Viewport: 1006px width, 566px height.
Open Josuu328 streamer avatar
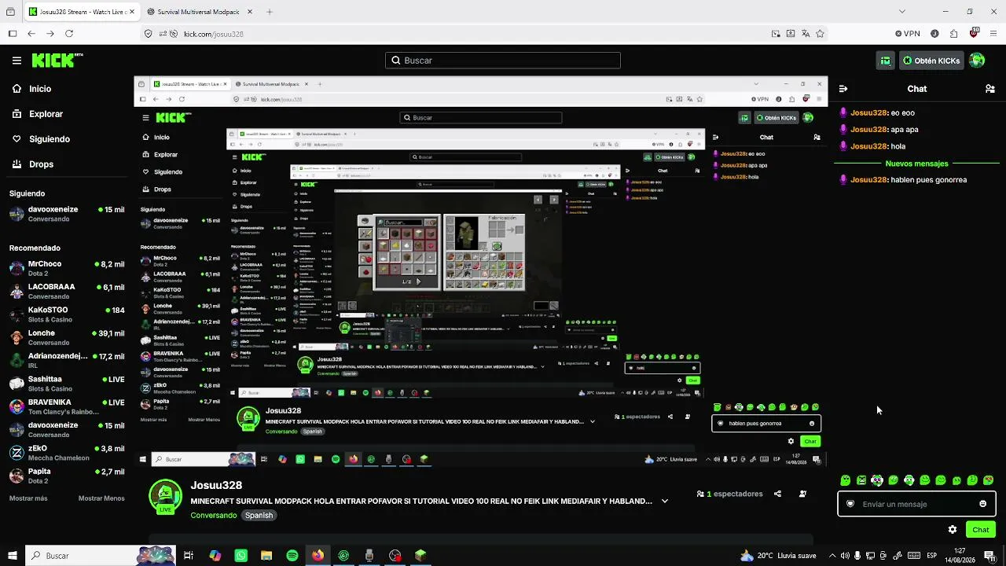pos(165,498)
